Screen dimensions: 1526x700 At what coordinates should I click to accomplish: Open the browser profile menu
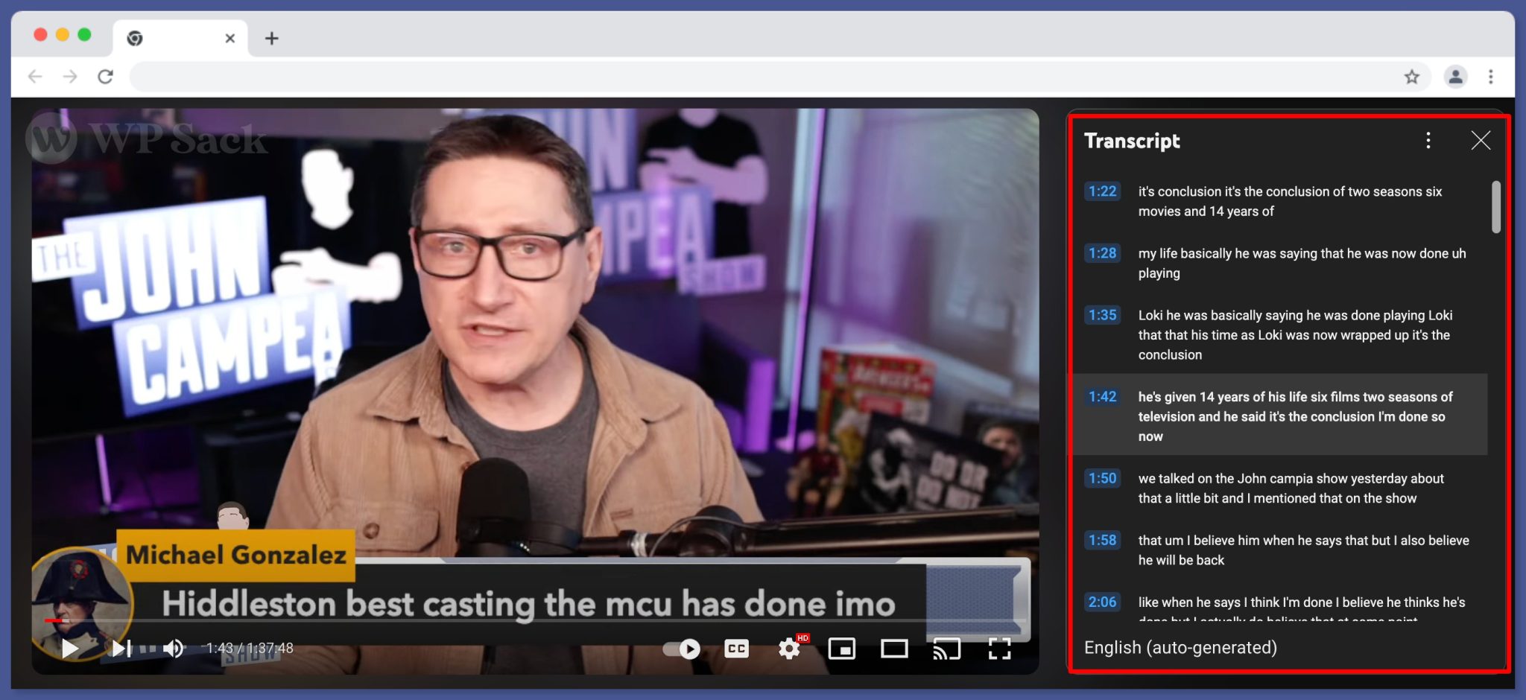pyautogui.click(x=1455, y=77)
